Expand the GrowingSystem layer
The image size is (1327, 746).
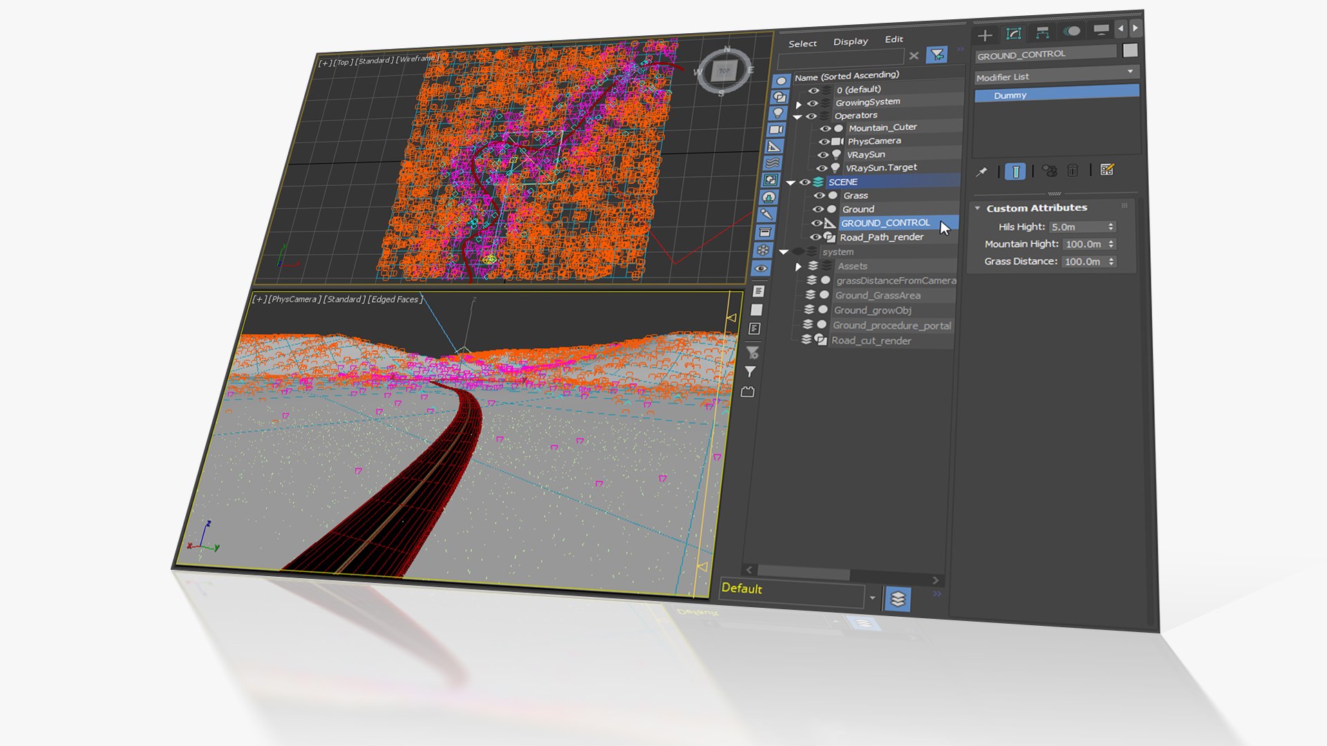coord(799,104)
